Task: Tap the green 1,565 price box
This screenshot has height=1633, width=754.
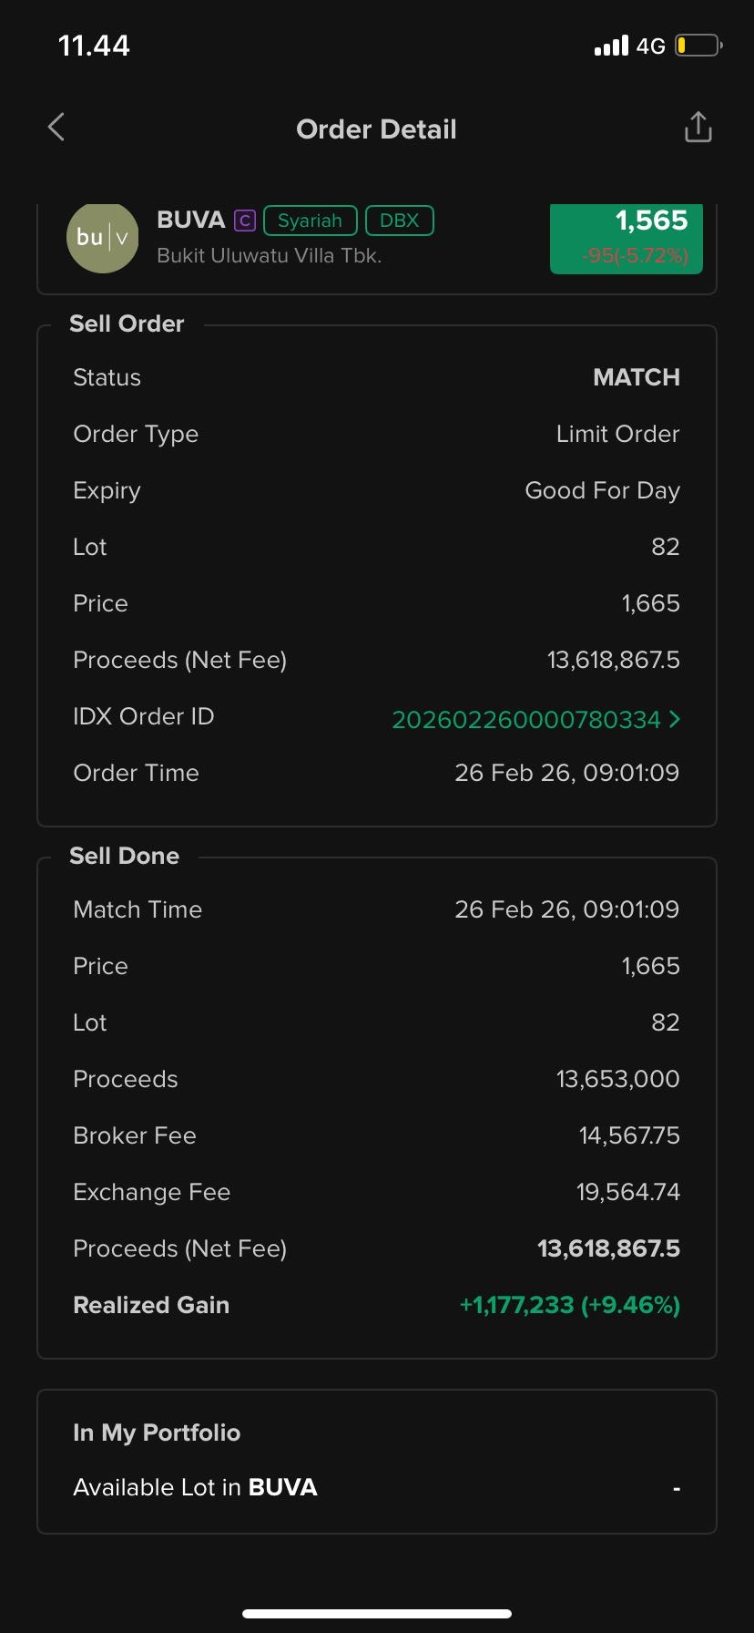Action: pos(627,238)
